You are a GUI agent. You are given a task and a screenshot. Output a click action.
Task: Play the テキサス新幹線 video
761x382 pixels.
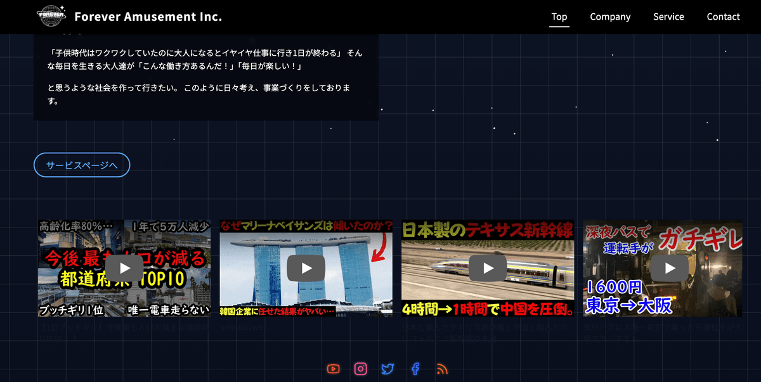click(488, 268)
